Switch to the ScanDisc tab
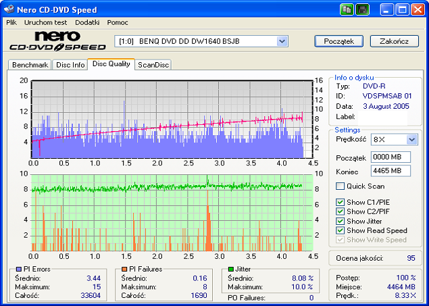 (153, 65)
